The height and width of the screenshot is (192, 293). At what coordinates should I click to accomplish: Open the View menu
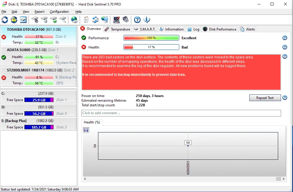coord(26,12)
